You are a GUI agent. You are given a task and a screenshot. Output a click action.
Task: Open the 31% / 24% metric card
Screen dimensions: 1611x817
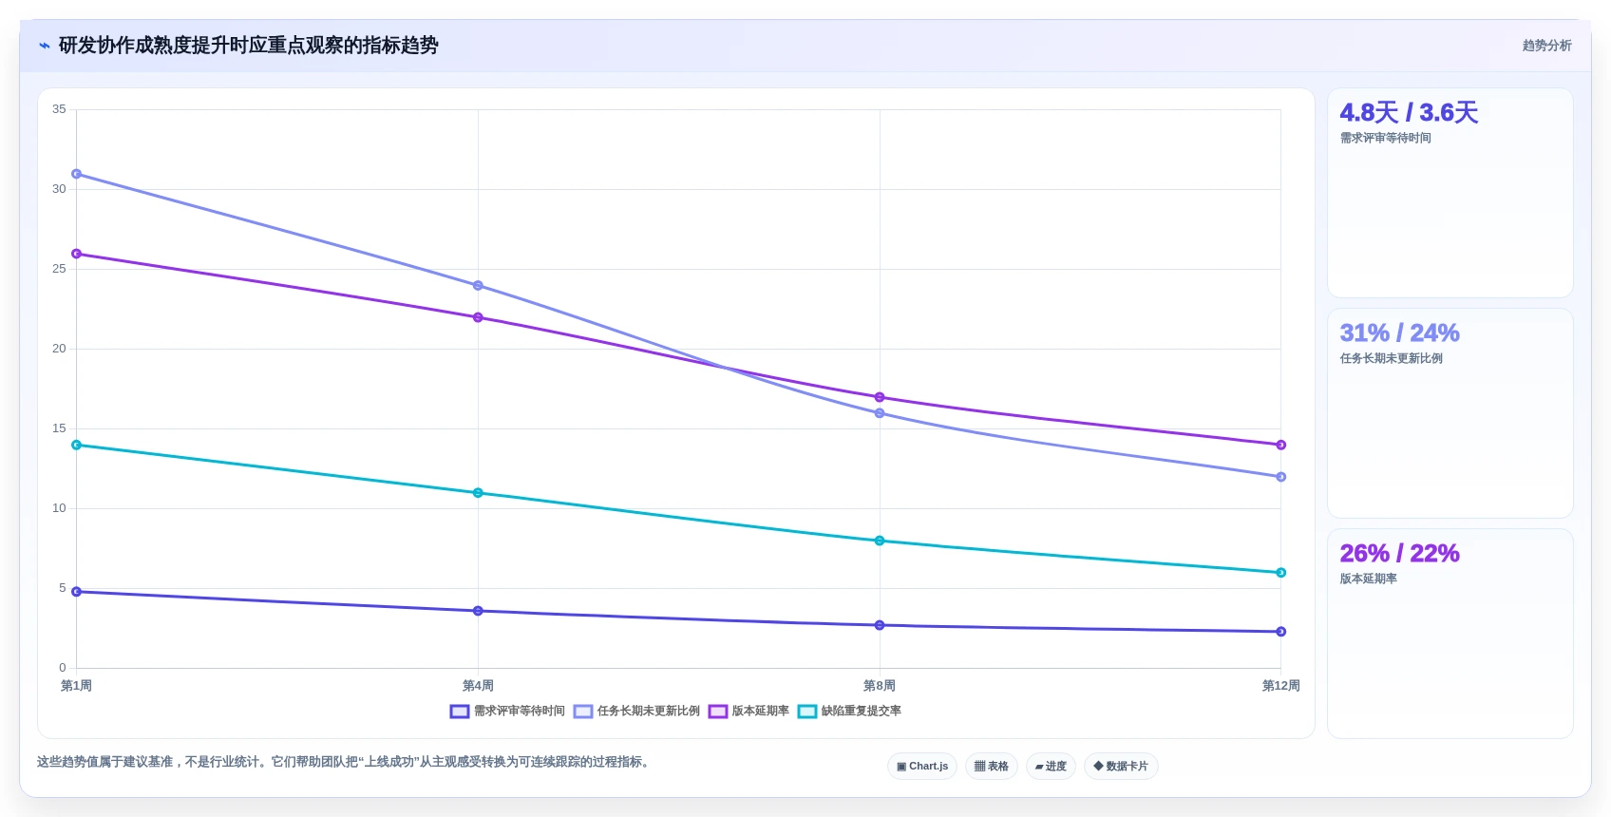[x=1450, y=413]
